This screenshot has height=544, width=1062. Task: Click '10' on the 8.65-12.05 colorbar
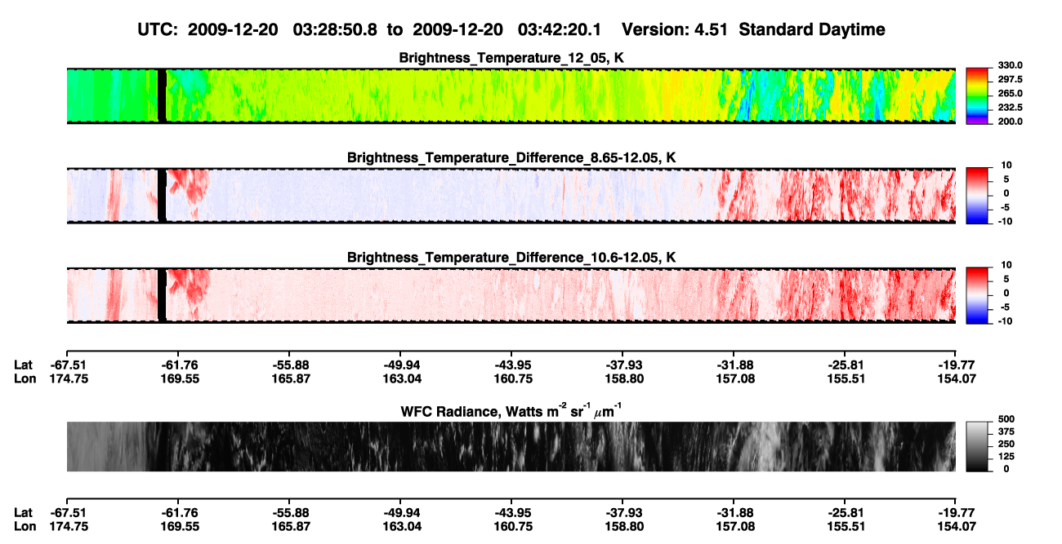[x=1006, y=165]
